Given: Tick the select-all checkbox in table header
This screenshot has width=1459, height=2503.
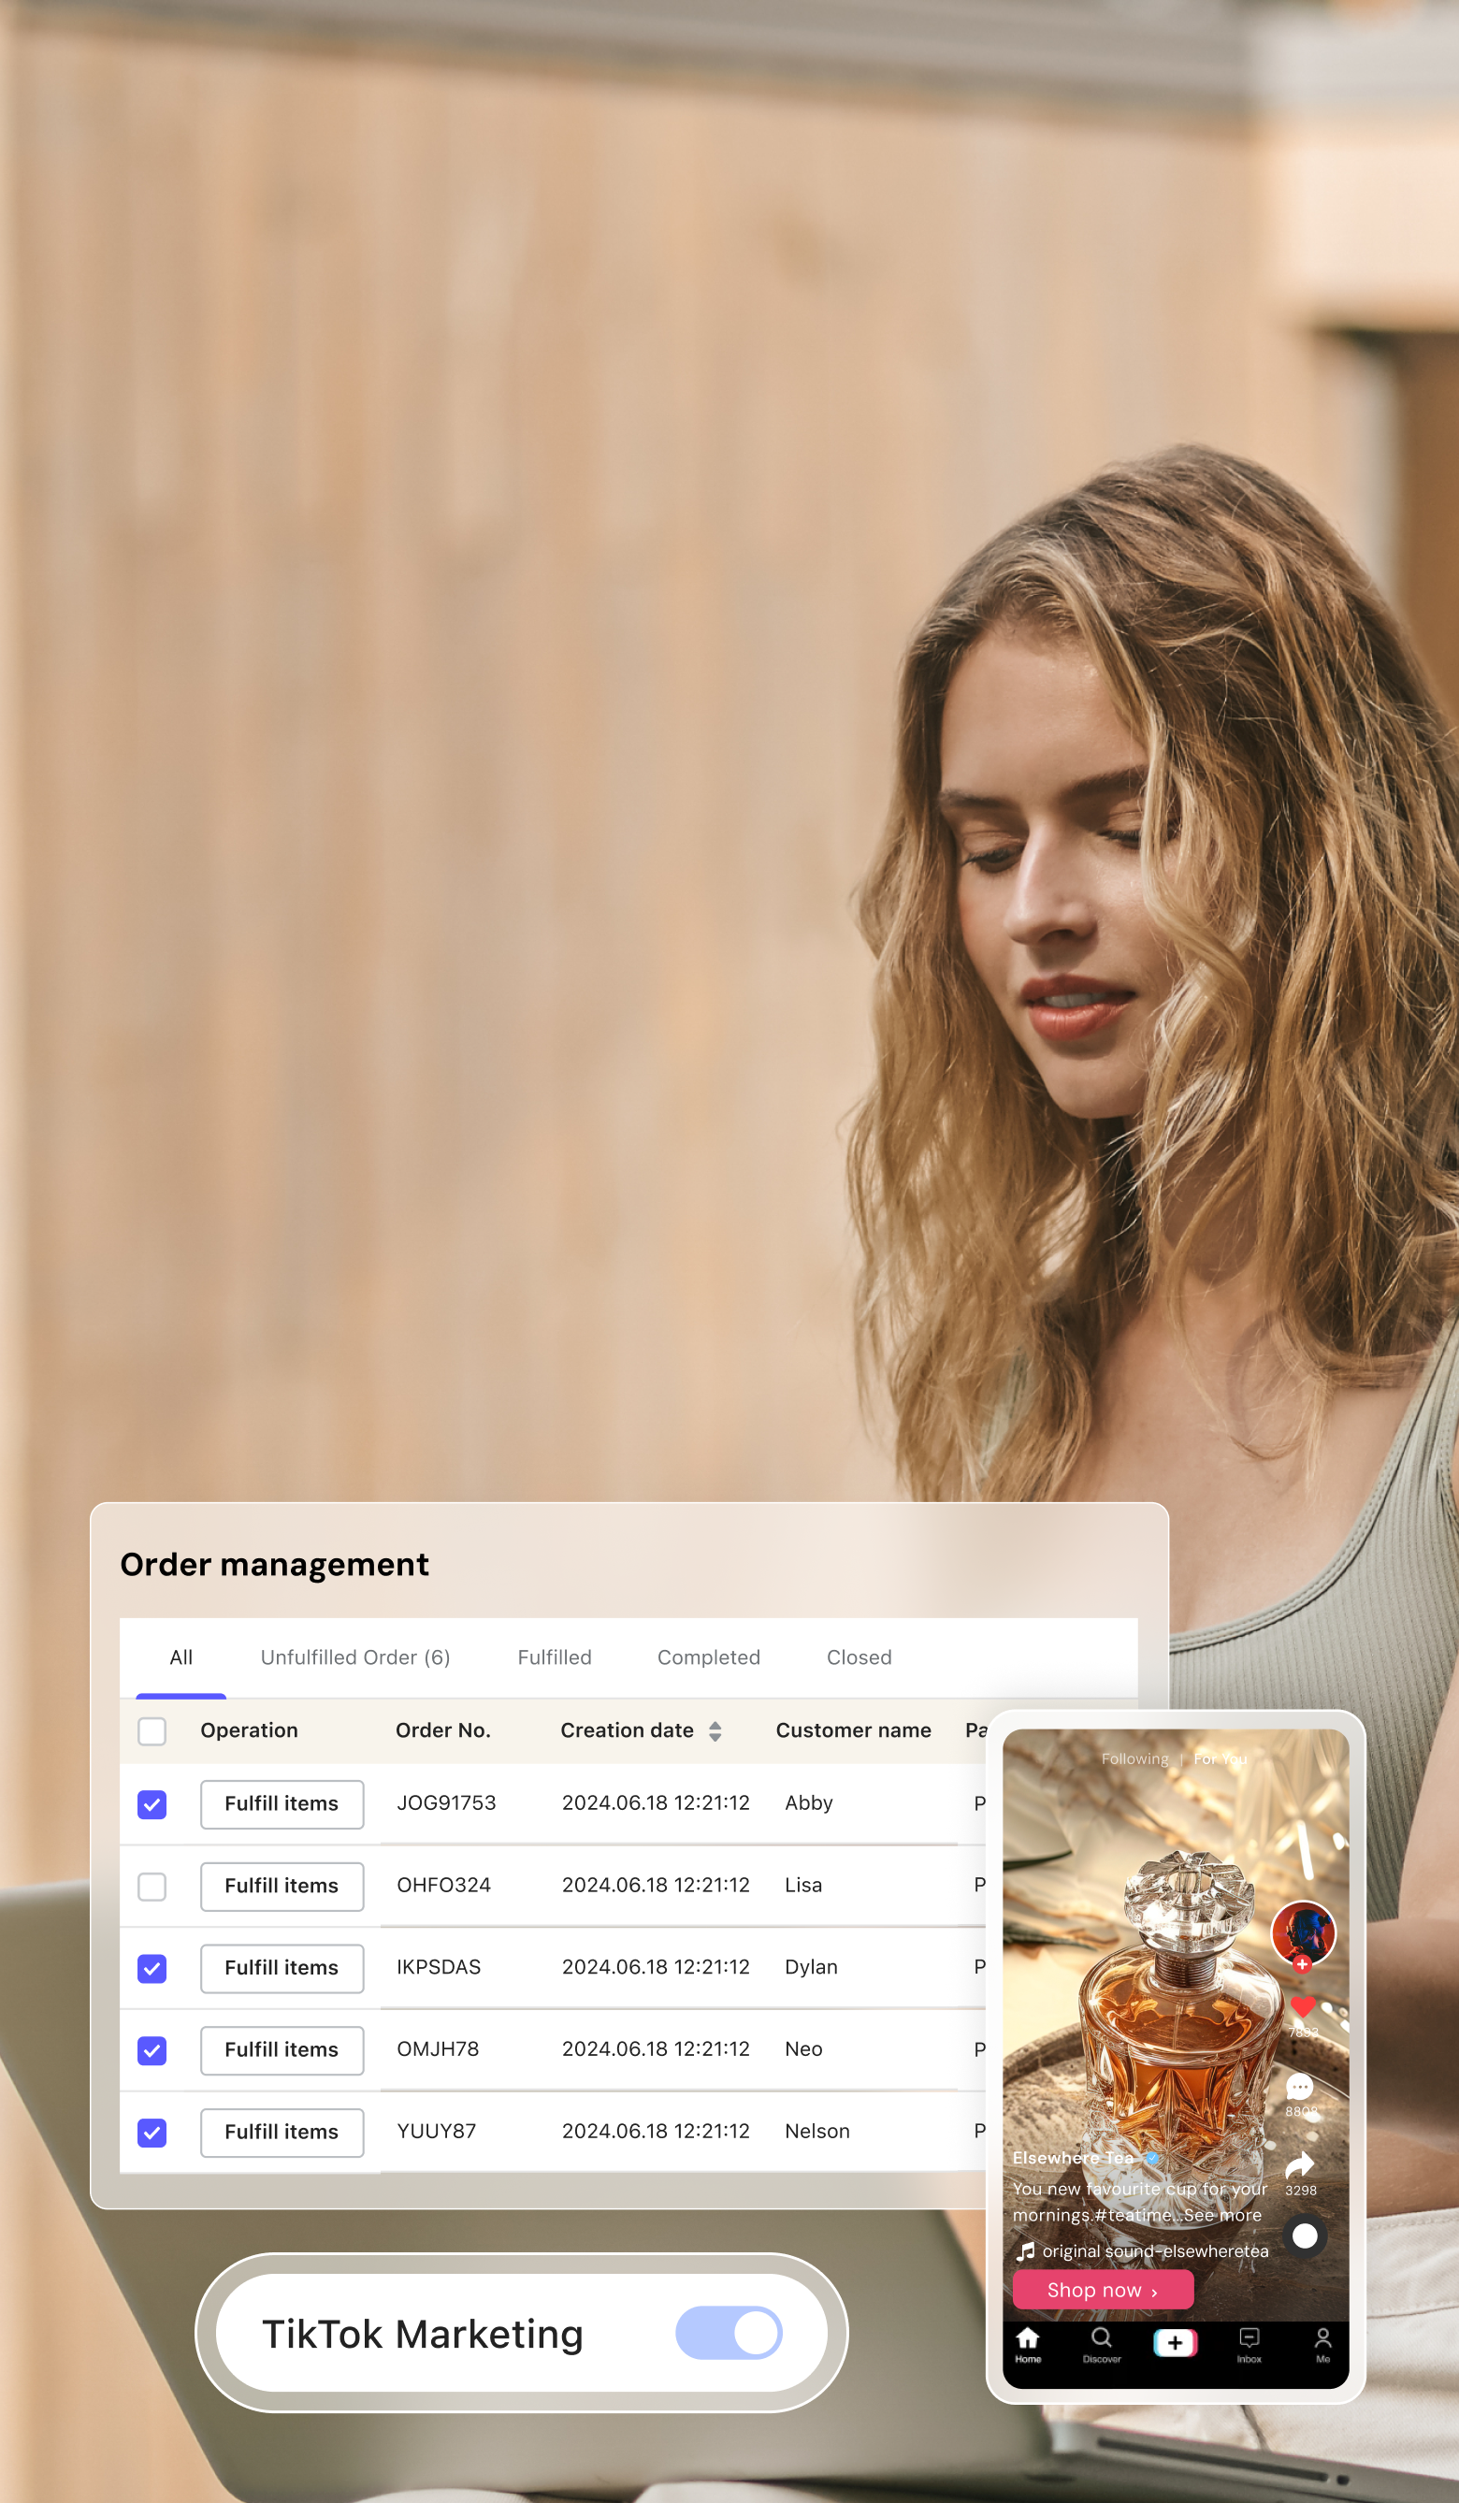Looking at the screenshot, I should (152, 1731).
